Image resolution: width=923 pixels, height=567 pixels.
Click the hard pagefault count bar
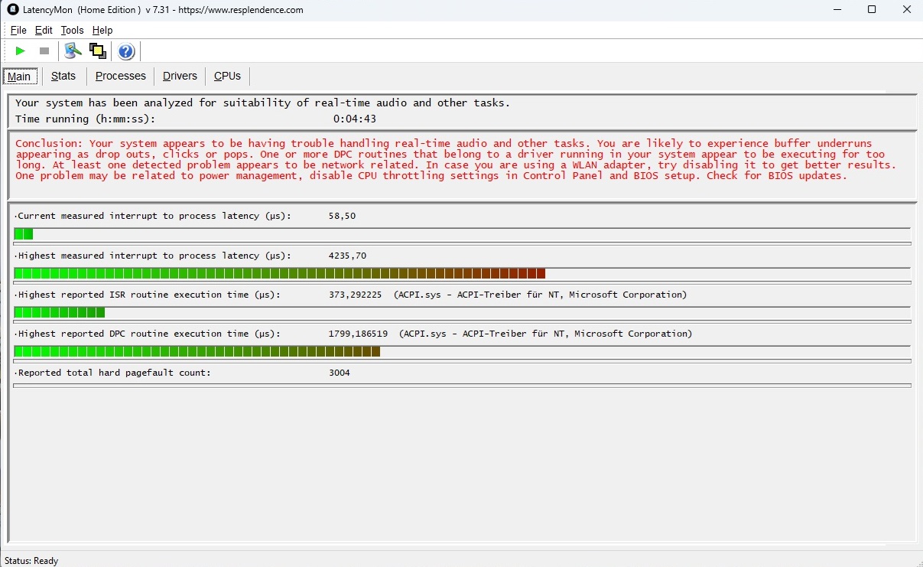462,386
